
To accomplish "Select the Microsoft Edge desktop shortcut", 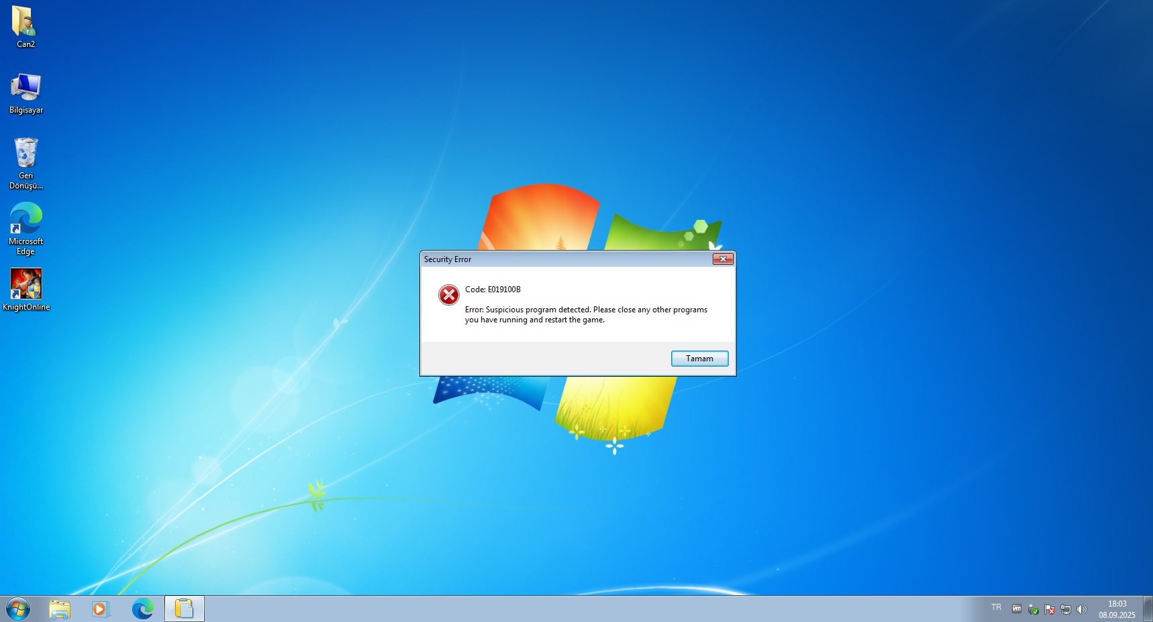I will (26, 229).
